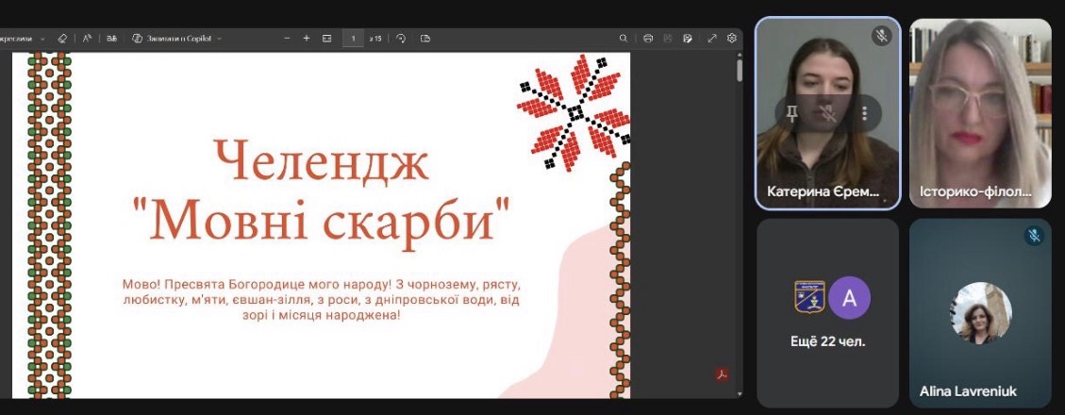Enter full screen mode for PDF

(712, 39)
